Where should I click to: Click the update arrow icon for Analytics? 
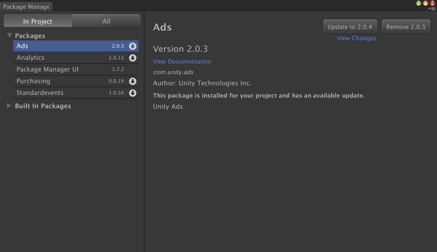coord(133,58)
